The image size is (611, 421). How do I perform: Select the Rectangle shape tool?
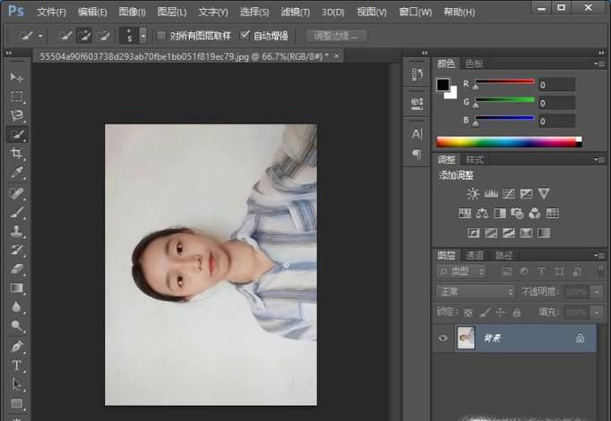pyautogui.click(x=16, y=403)
